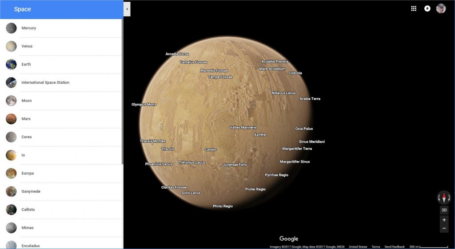The height and width of the screenshot is (249, 455).
Task: Click the Send feedback link
Action: click(395, 246)
